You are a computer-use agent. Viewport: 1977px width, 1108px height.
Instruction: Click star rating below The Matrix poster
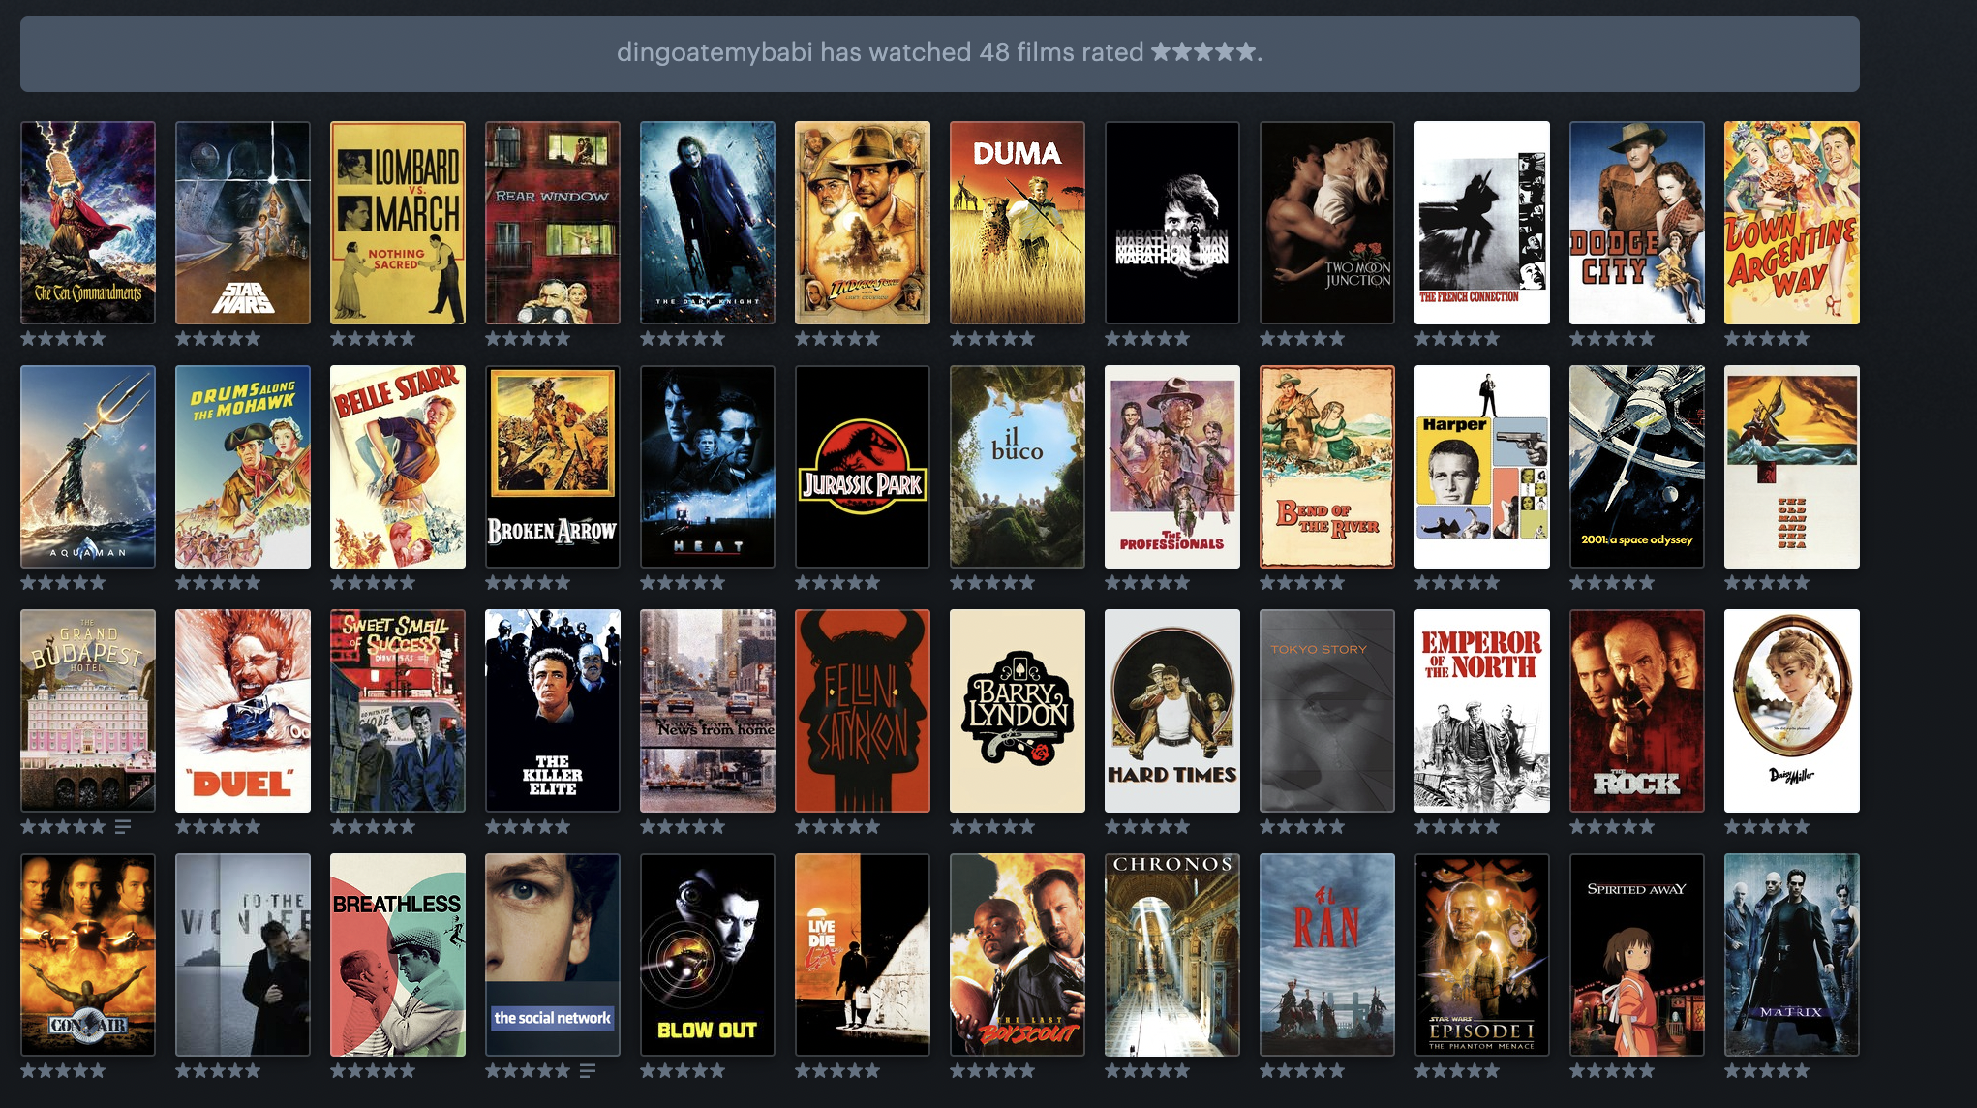point(1767,1071)
